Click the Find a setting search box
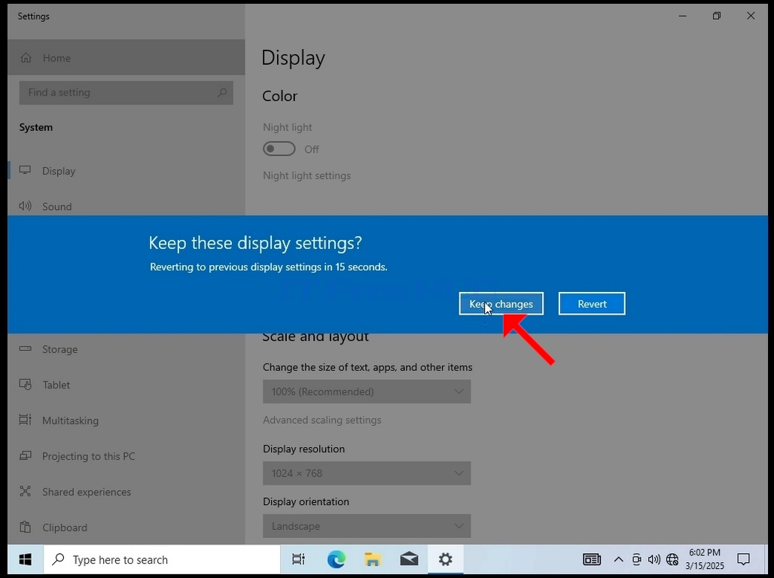 tap(126, 93)
